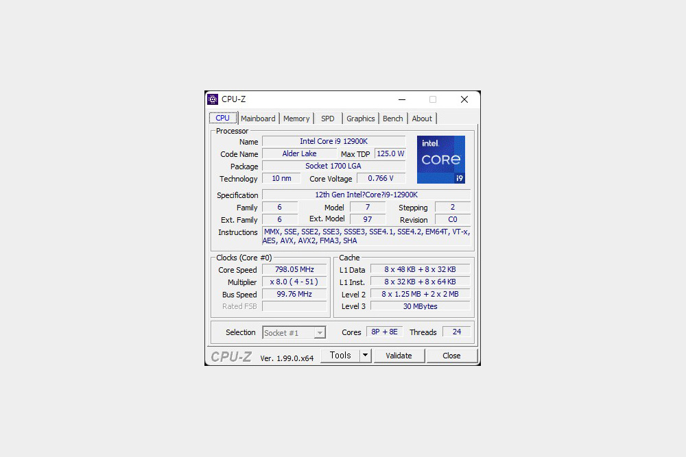Image resolution: width=686 pixels, height=457 pixels.
Task: Click the technology value '10 nm'
Action: (281, 178)
